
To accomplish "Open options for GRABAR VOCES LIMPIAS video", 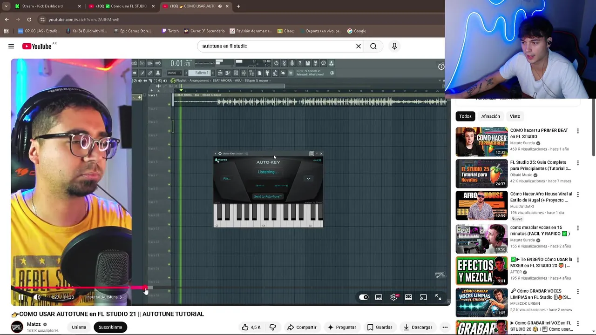I will pyautogui.click(x=578, y=292).
